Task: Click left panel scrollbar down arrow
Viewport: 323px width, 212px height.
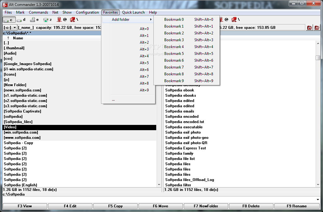Action: tap(159, 185)
